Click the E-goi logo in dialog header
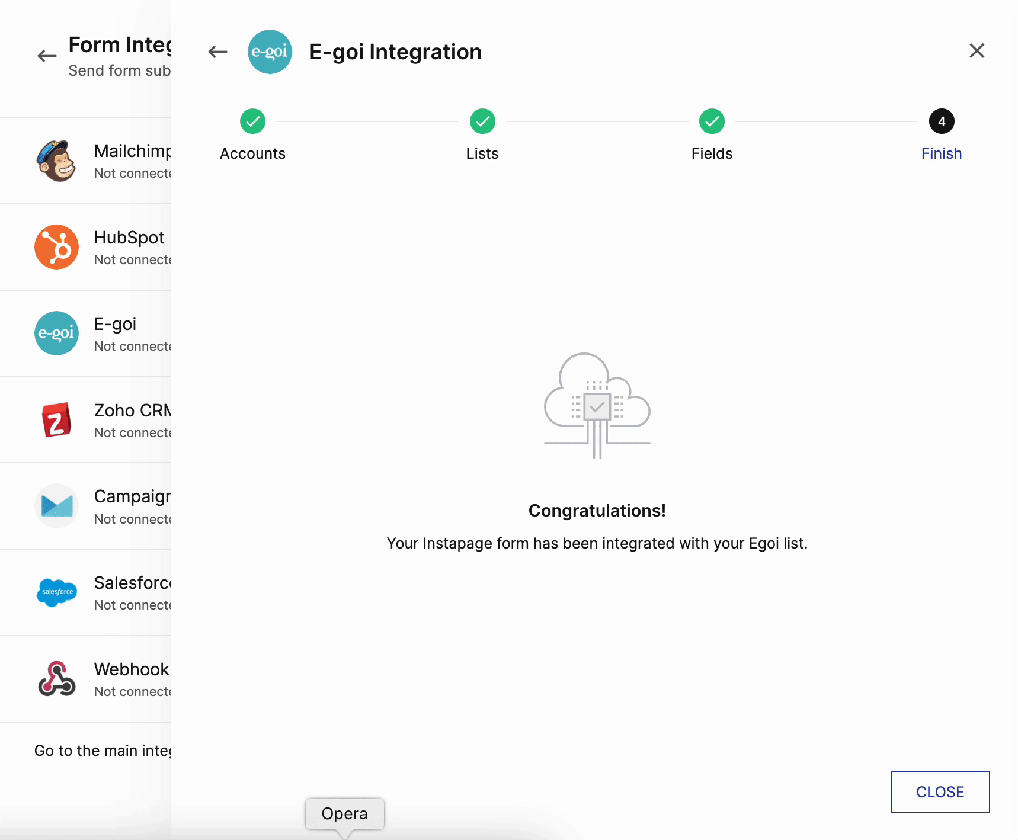Screen dimensions: 1018x840 point(270,52)
